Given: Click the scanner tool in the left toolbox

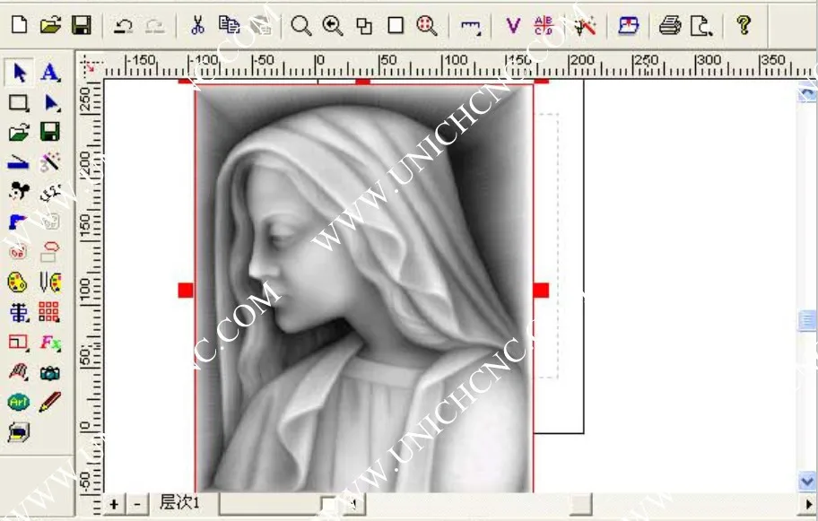Looking at the screenshot, I should tap(18, 162).
